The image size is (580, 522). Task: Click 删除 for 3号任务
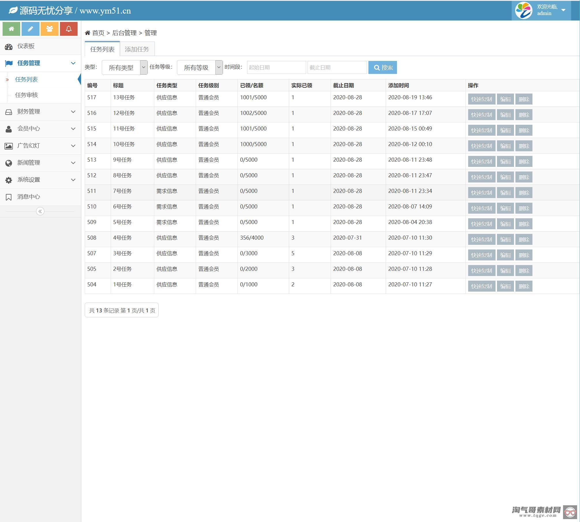point(524,255)
